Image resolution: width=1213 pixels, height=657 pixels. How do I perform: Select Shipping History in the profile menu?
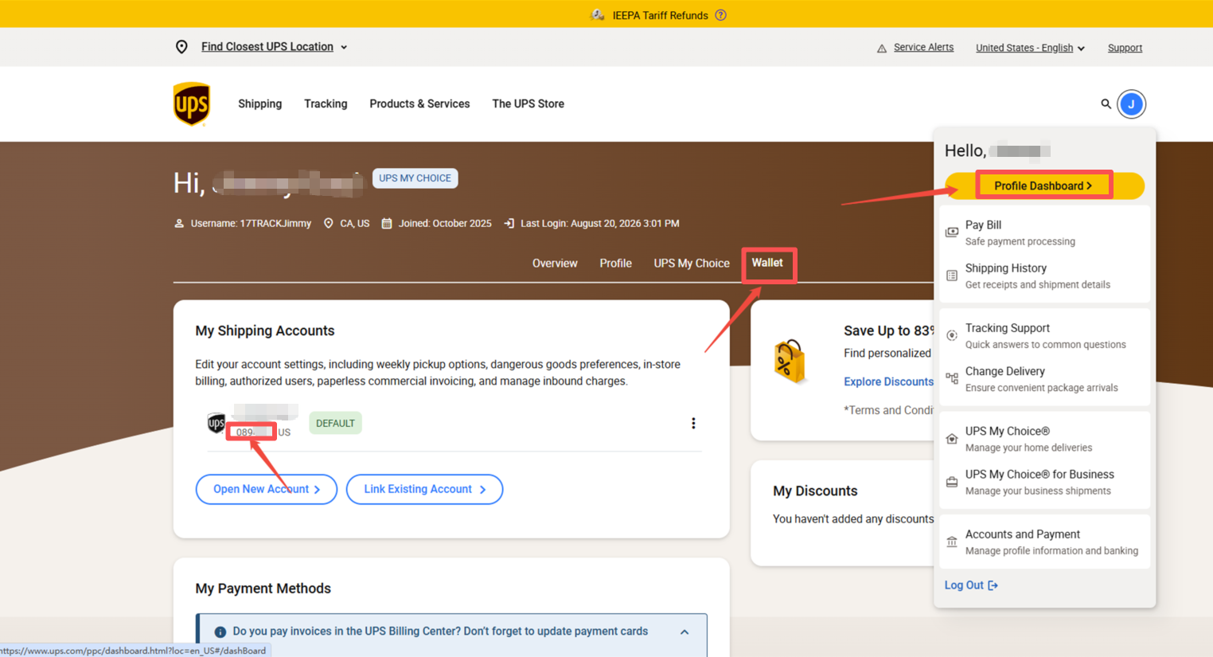(1044, 276)
